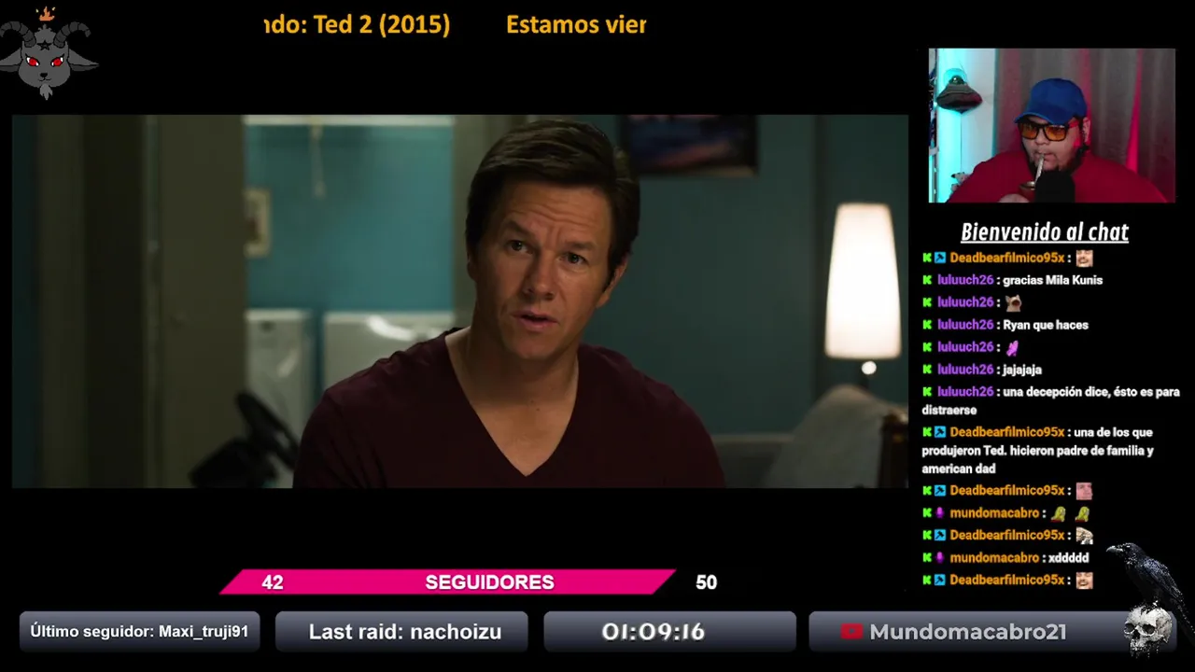Click the 'Estamos vier' ticker text
The height and width of the screenshot is (672, 1195).
(576, 25)
